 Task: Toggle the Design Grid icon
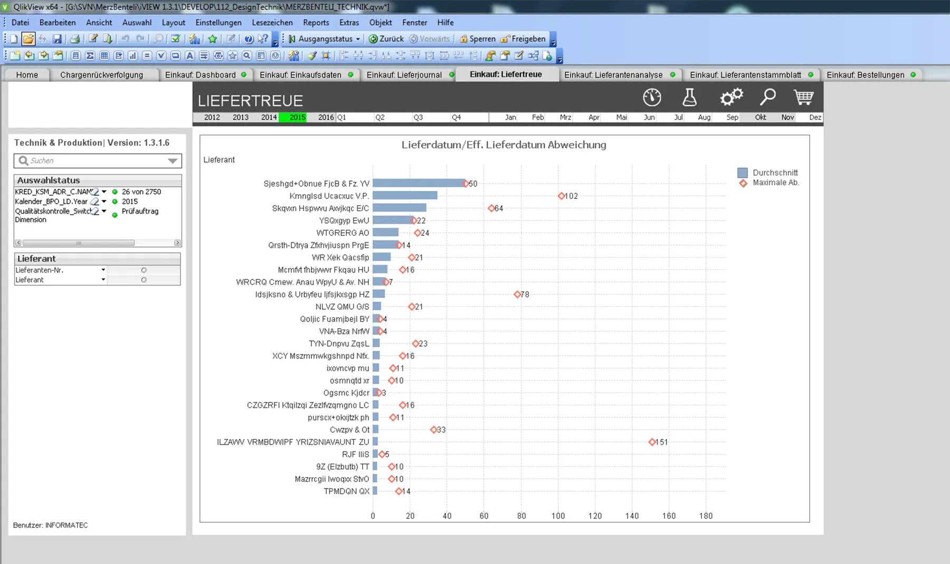click(326, 55)
